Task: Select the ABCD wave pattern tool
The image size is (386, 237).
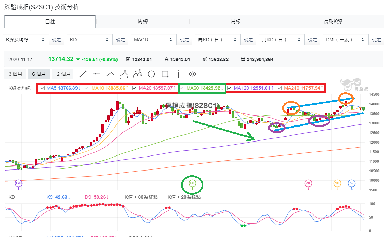Action: point(138,74)
